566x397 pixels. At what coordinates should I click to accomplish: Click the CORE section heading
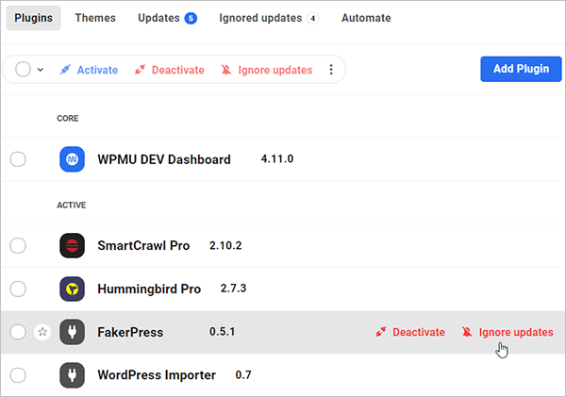(68, 119)
